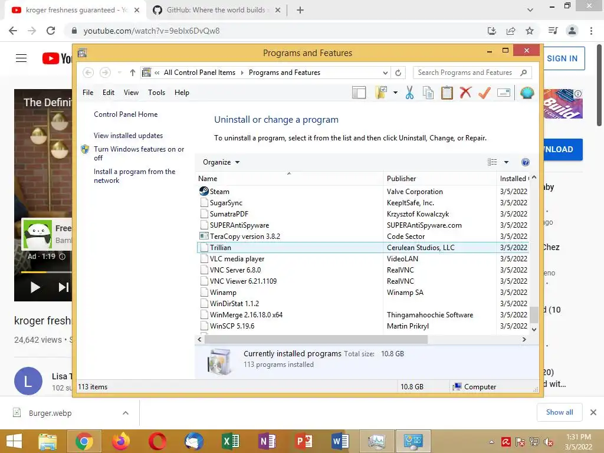Screen dimensions: 604x453
Task: Skip to next YouTube video
Action: 64,287
